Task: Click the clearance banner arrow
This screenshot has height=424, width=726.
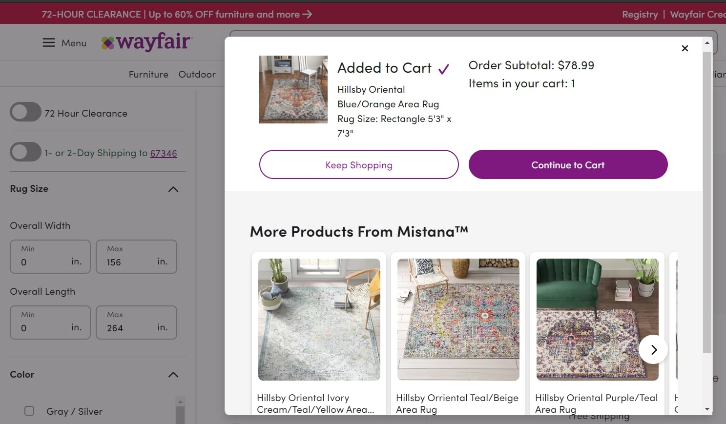Action: click(307, 14)
